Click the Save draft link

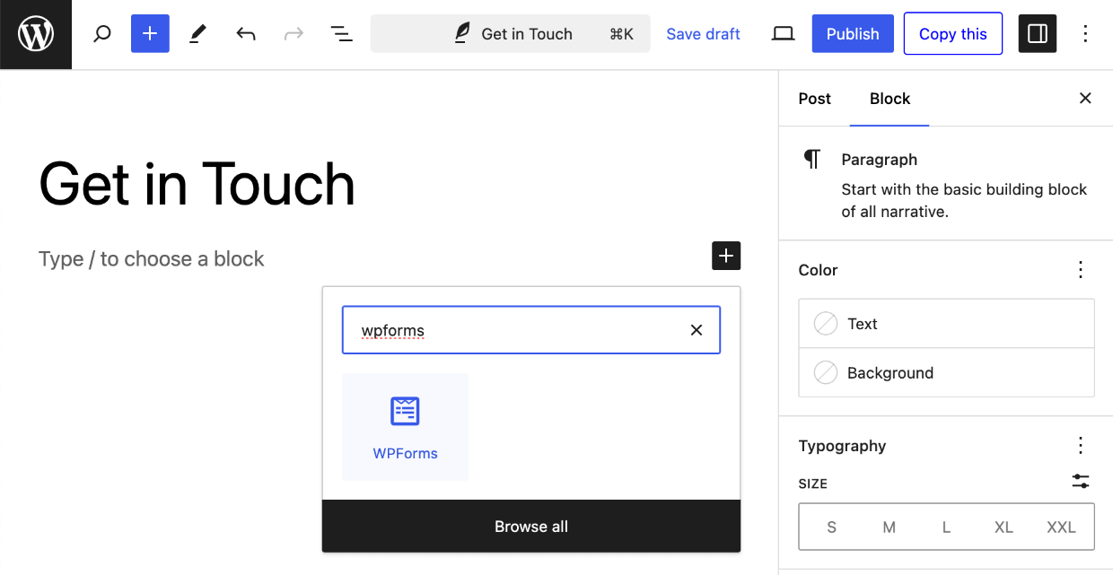703,33
